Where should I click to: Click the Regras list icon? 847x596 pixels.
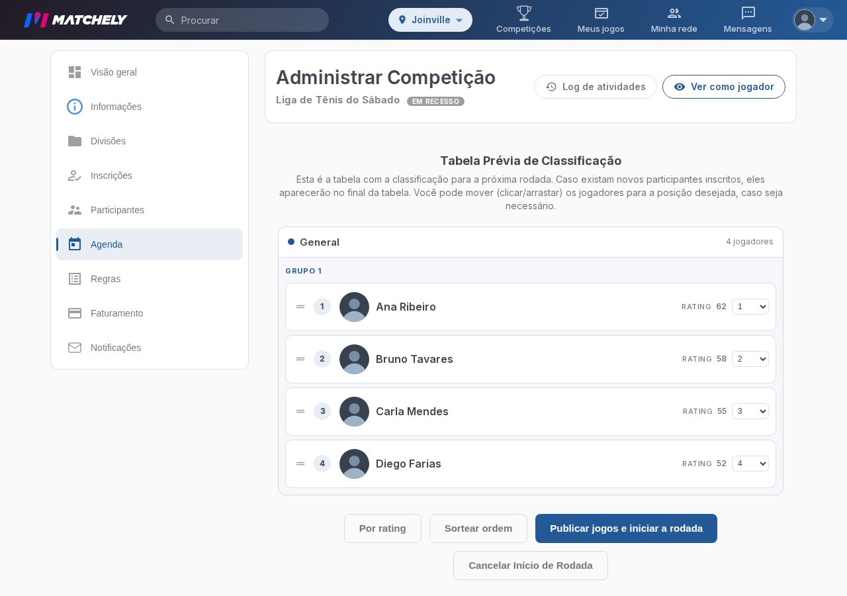[75, 279]
